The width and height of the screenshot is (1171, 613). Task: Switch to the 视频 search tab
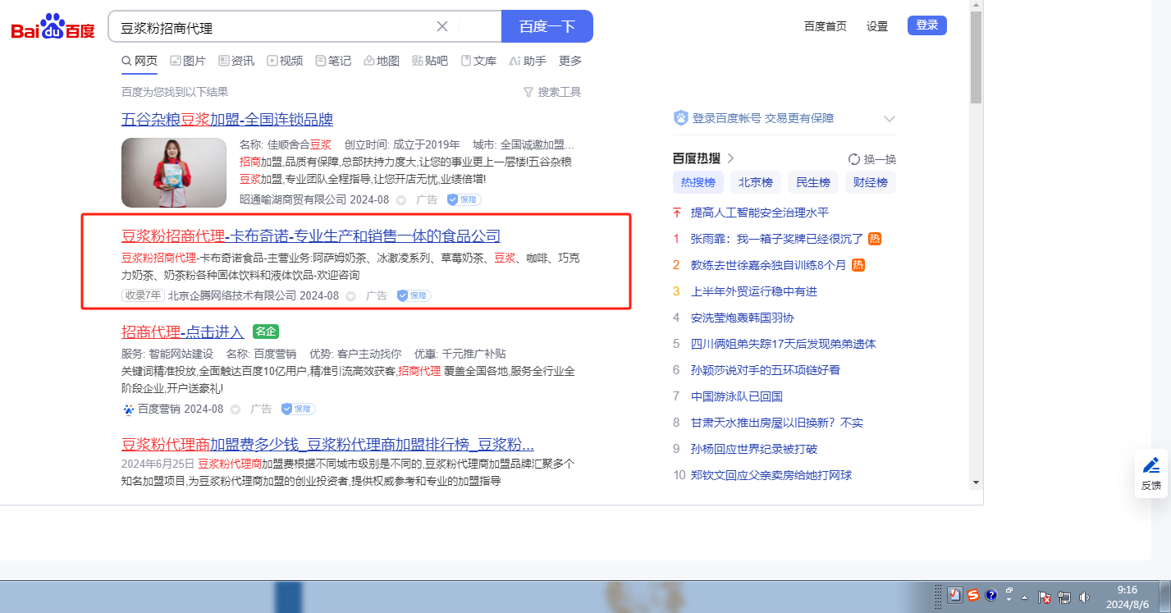click(285, 61)
